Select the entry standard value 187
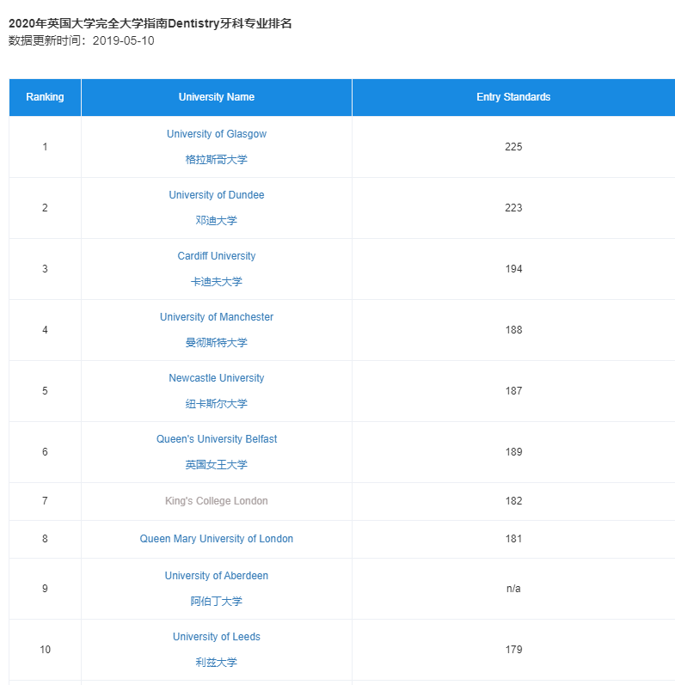This screenshot has height=685, width=675. pos(513,391)
